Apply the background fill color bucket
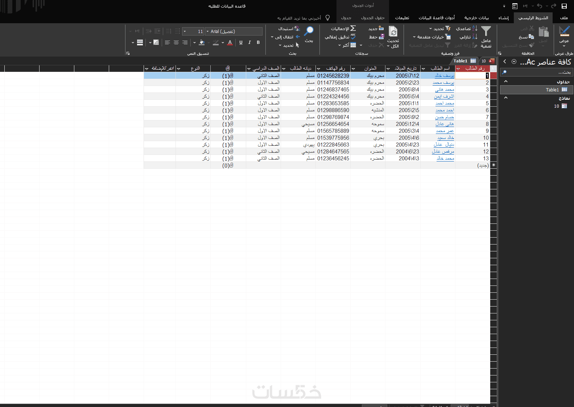 [202, 42]
